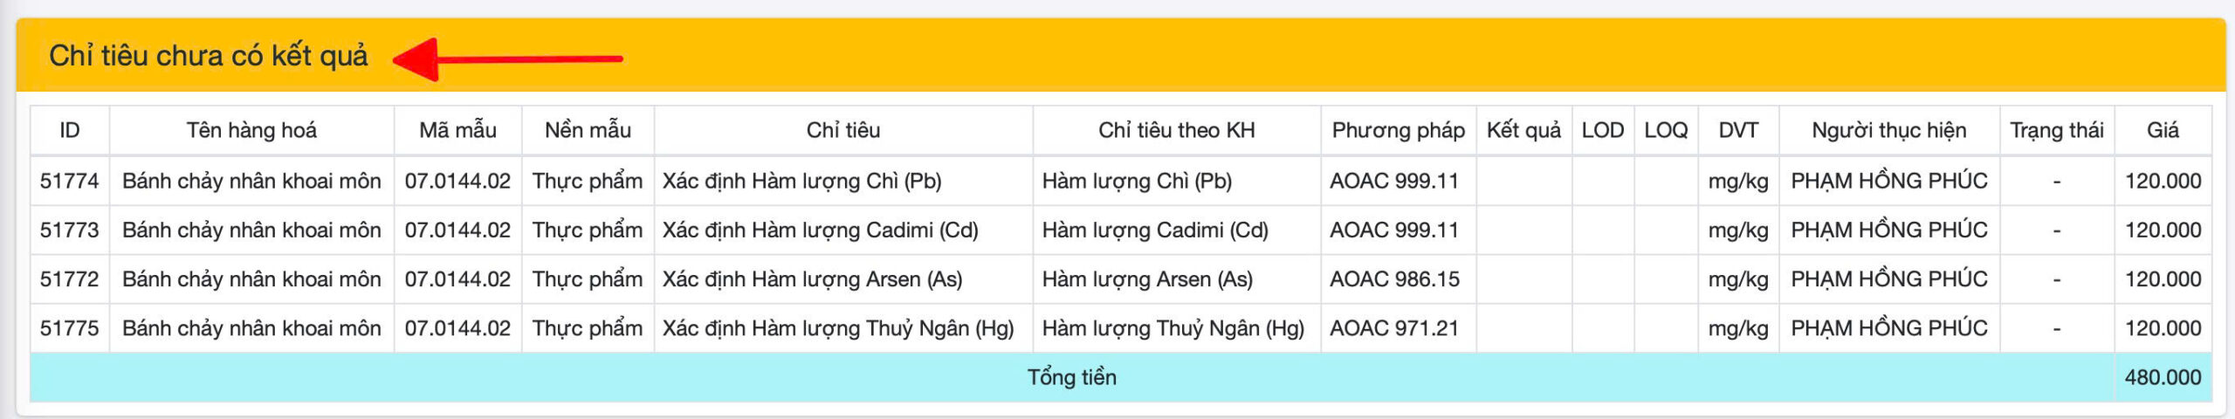
Task: Click the empty Kết quả cell for Chì (Pb)
Action: tap(1523, 182)
